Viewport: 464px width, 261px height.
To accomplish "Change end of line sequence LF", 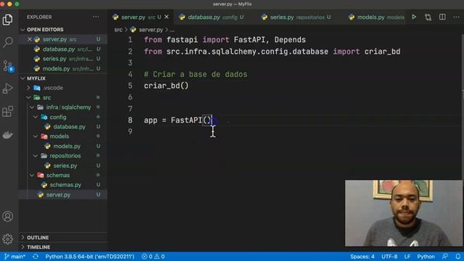I will tap(407, 257).
